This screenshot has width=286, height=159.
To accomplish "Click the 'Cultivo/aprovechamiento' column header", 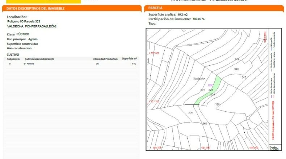I will [x=39, y=59].
